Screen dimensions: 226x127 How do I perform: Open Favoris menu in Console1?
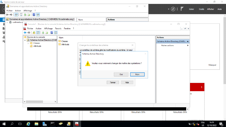click(58, 29)
